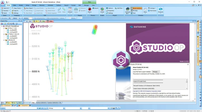Select the Section 5200.00 N sheet tab

pyautogui.click(x=53, y=103)
